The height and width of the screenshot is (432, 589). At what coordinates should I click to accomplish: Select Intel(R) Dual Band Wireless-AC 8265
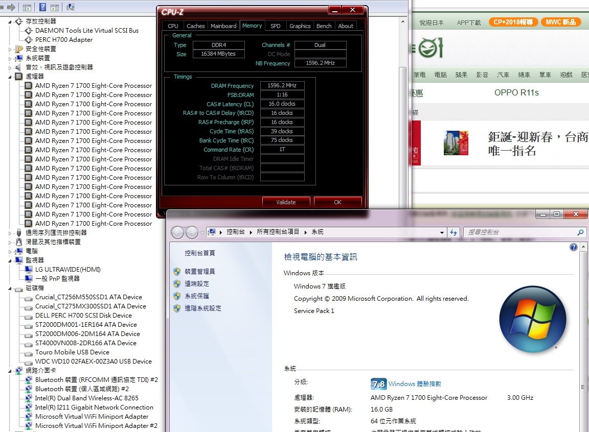click(x=87, y=398)
